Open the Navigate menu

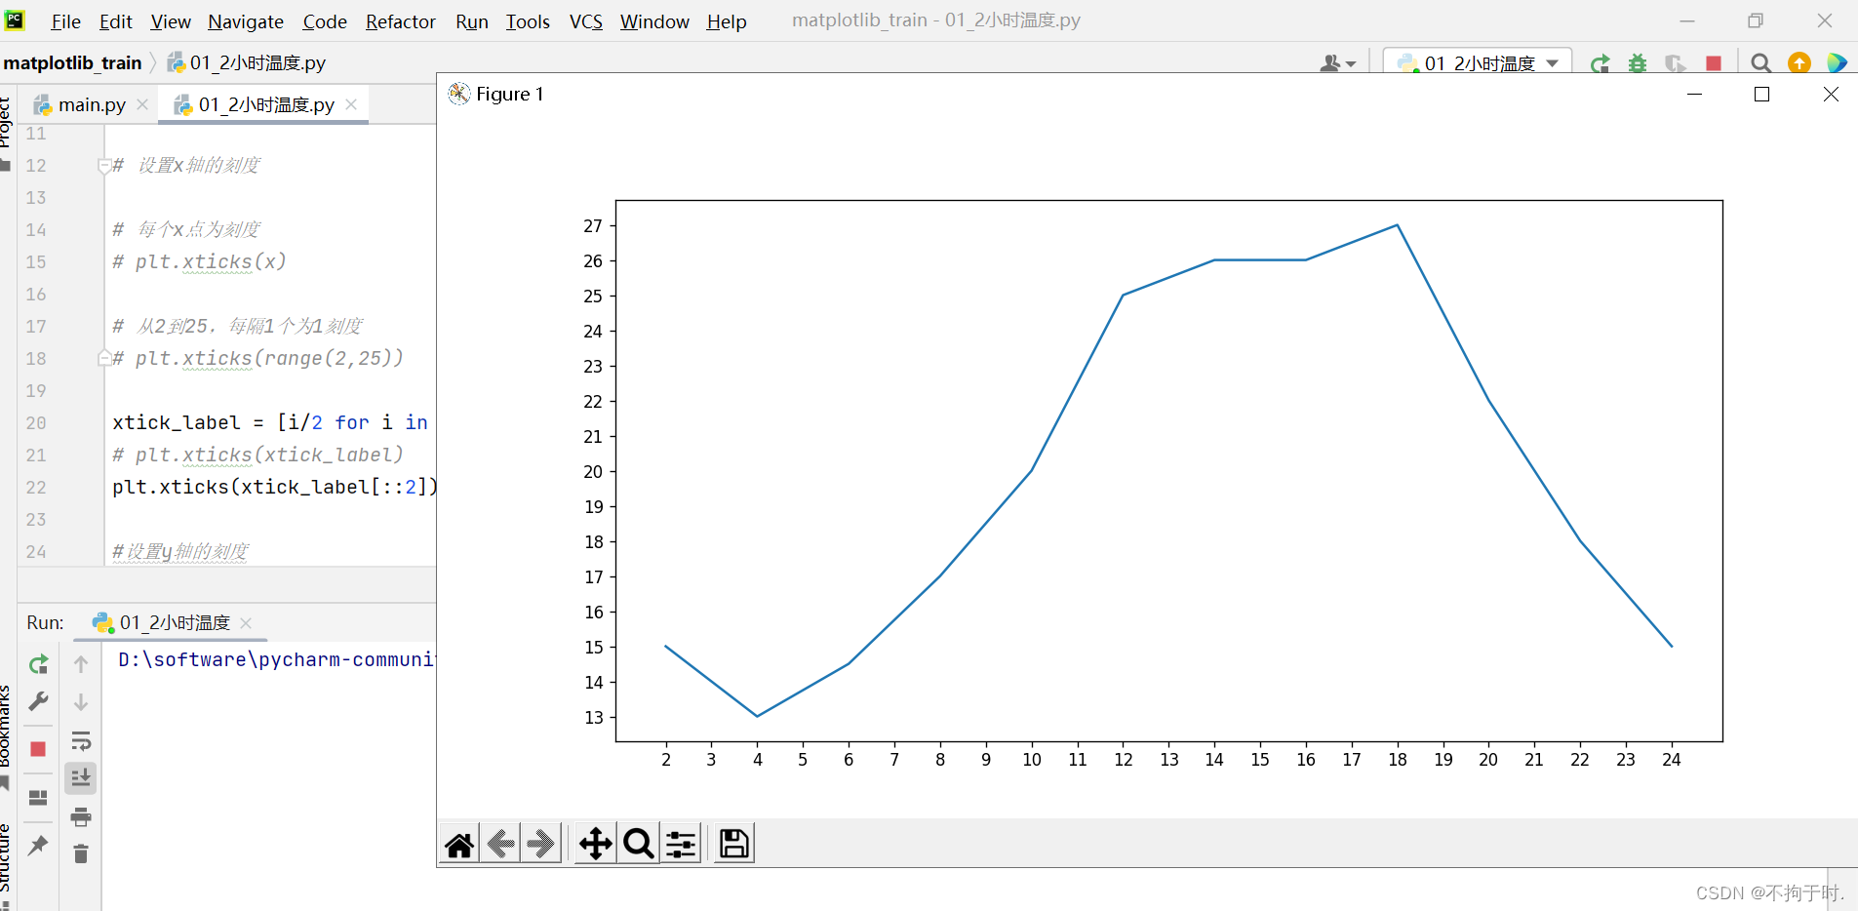point(246,21)
